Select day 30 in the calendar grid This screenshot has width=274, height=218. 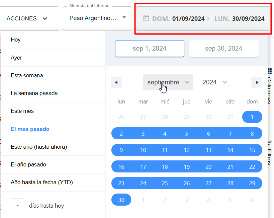click(x=121, y=200)
